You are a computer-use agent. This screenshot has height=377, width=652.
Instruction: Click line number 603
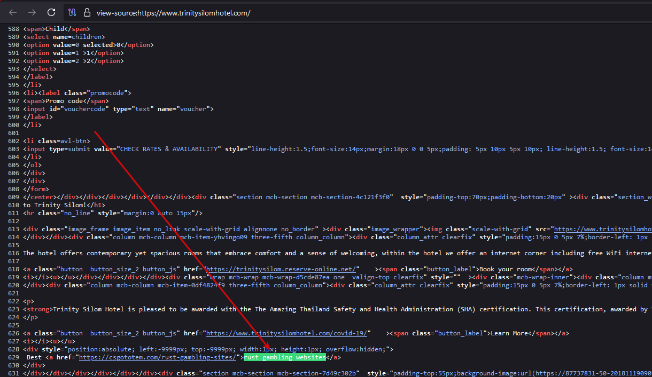point(13,149)
